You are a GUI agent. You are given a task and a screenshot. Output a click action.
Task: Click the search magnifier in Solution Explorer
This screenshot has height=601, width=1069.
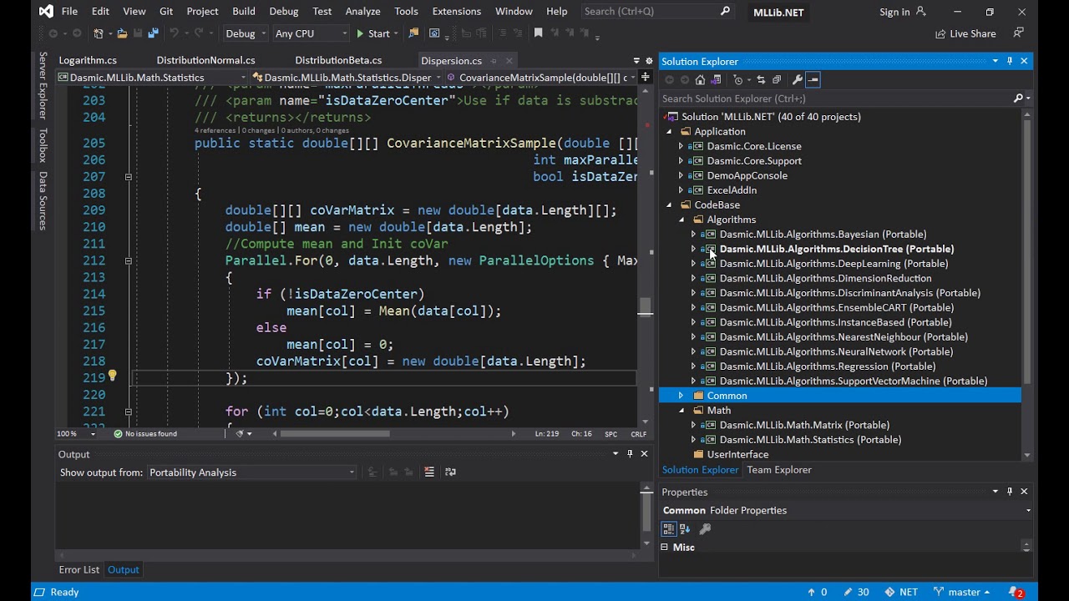point(1018,98)
